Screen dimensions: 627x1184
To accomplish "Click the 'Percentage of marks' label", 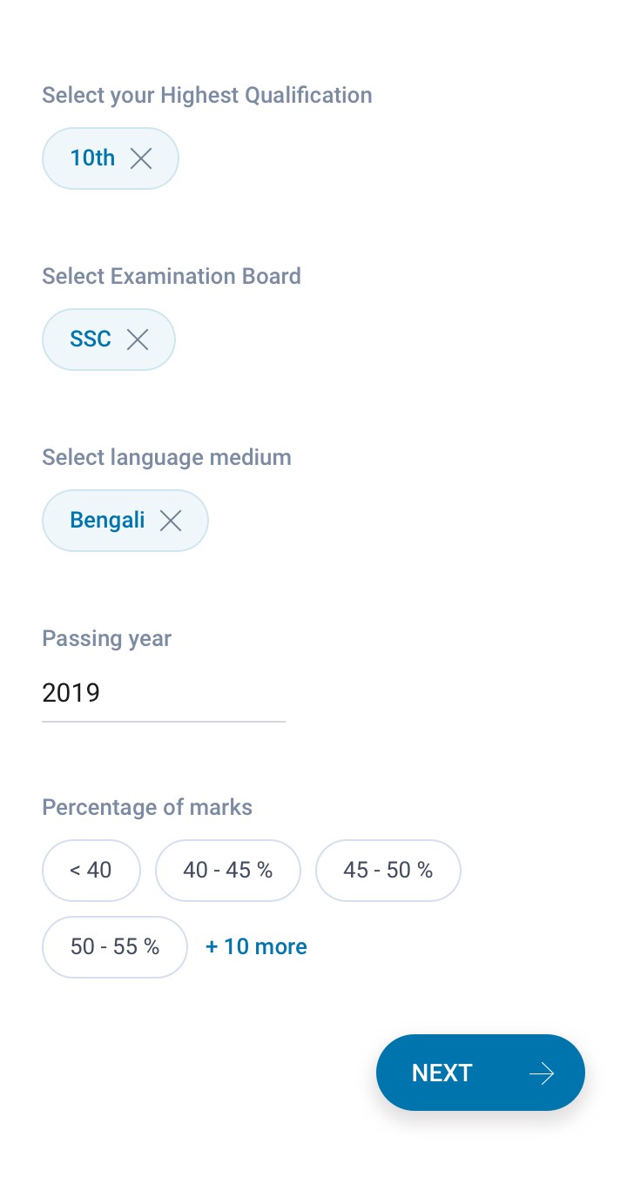I will [147, 807].
